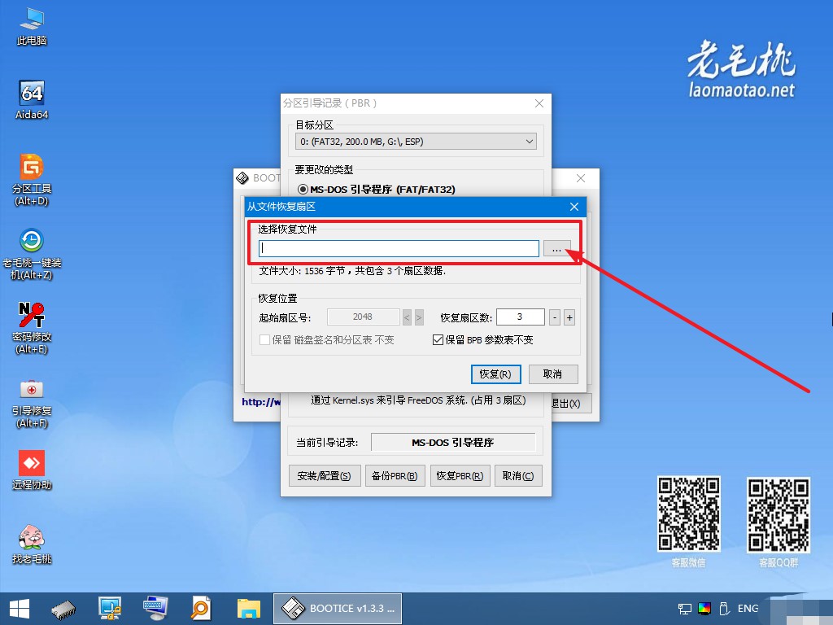Viewport: 833px width, 625px height.
Task: Select MS-DOS 引导程序 (FAT/FAT32) radio button
Action: coord(303,189)
